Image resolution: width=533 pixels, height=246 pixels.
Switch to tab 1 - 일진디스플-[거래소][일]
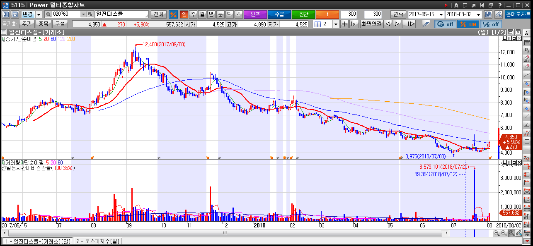(37, 241)
